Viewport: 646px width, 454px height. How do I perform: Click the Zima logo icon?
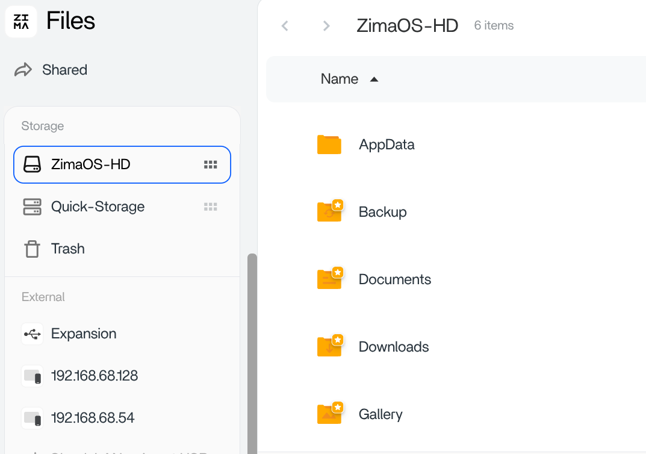pos(21,22)
